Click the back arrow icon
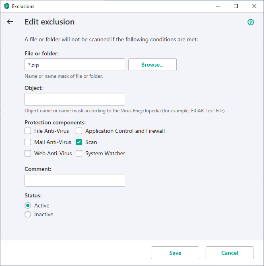The width and height of the screenshot is (264, 266). [x=10, y=22]
